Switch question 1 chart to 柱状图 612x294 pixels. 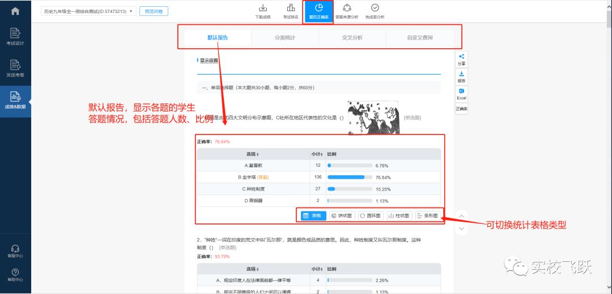[399, 216]
